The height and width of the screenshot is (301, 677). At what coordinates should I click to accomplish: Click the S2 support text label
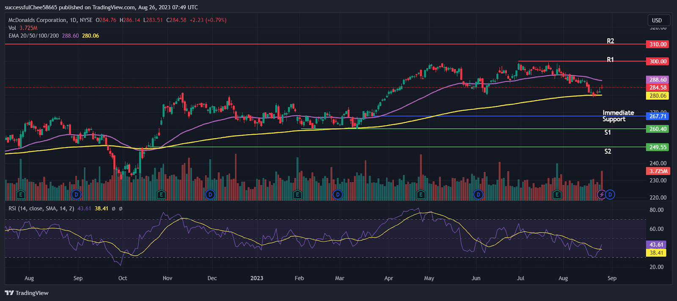click(x=608, y=151)
